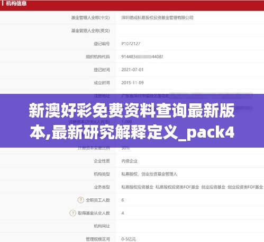Select the organization code starting 914403

click(x=142, y=56)
